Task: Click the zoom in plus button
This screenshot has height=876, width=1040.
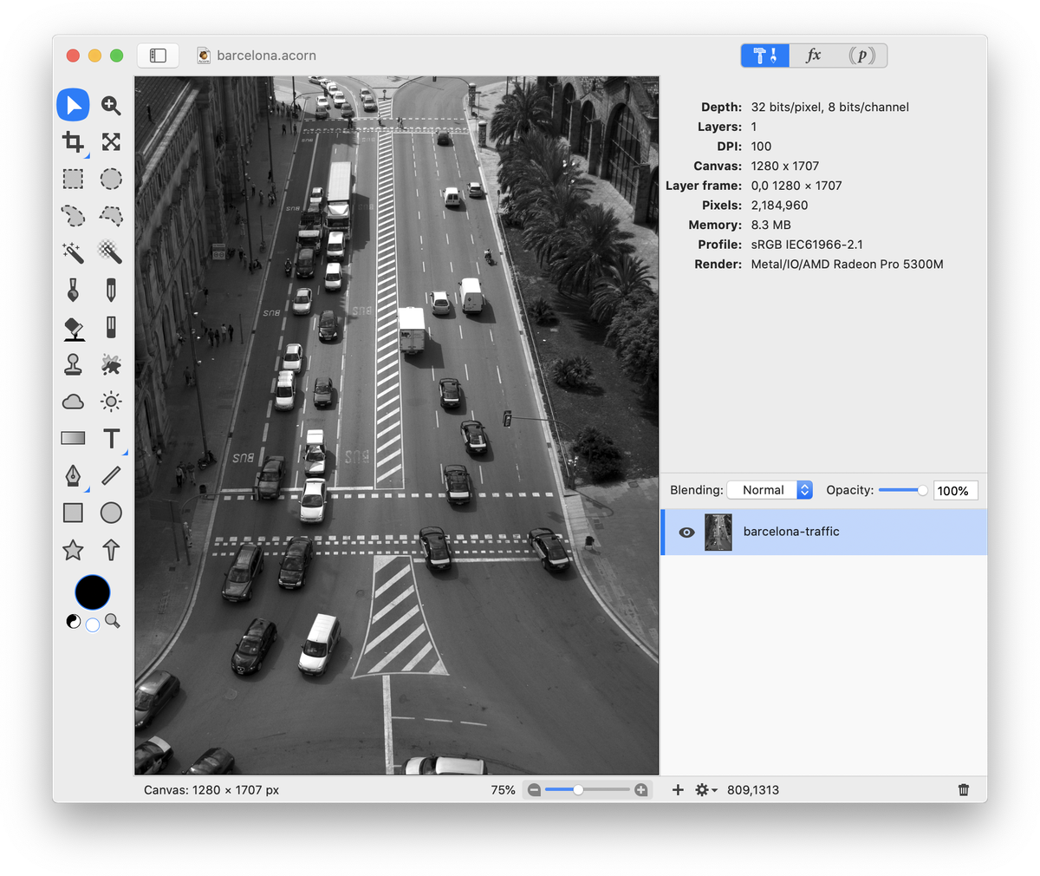Action: (641, 790)
